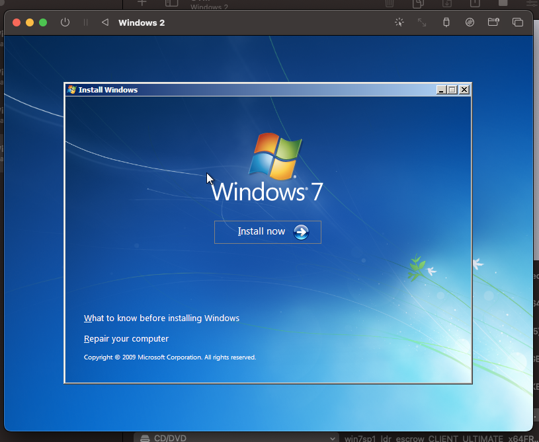Click the Install Windows title text
Screen dimensions: 539x442
108,90
